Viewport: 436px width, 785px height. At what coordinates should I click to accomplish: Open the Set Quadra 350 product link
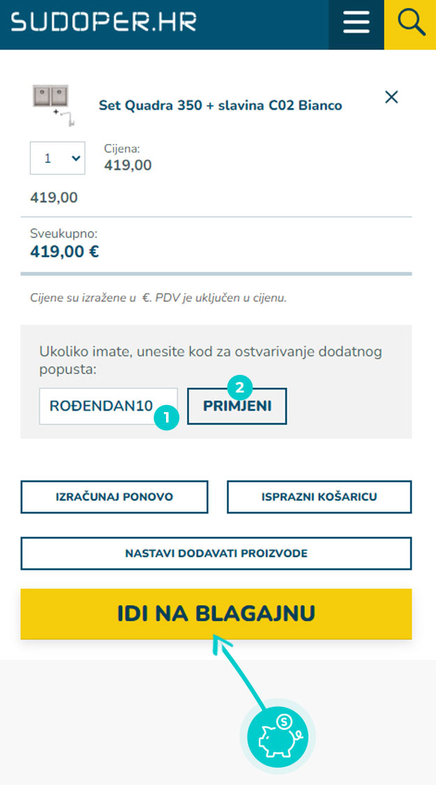[220, 105]
